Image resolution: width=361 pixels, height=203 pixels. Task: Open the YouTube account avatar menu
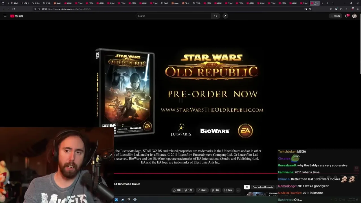point(355,16)
